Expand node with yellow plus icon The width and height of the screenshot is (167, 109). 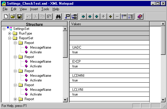click(110, 16)
